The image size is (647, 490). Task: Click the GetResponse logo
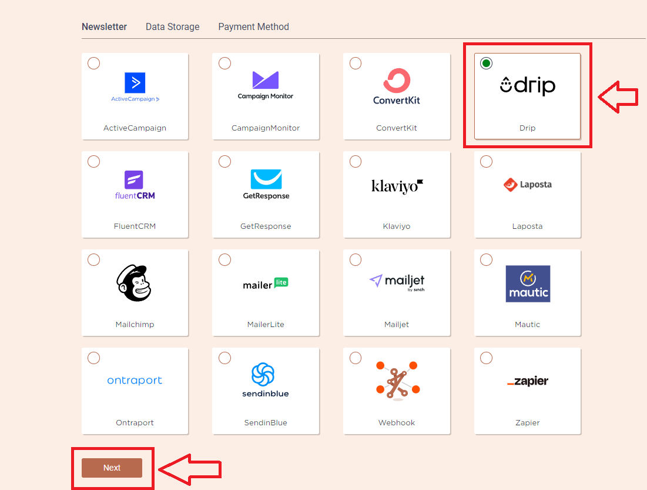coord(266,185)
